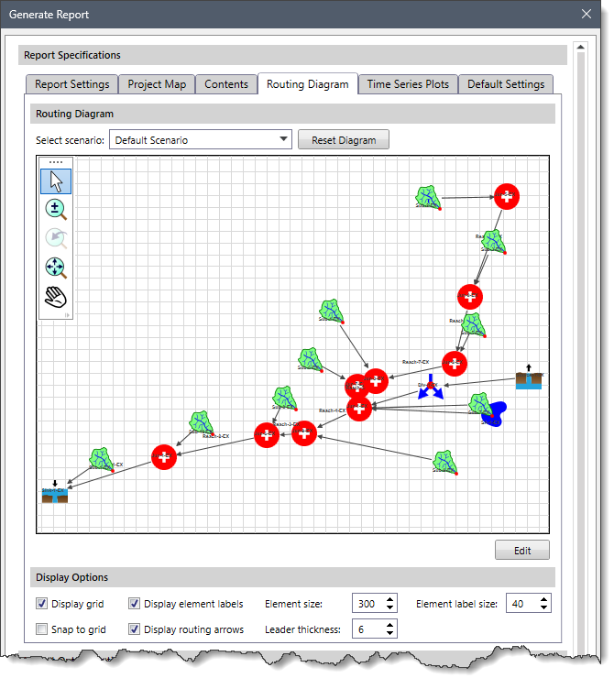Click the vertical scrollbar up arrow
Viewport: 614px width, 678px height.
tap(581, 47)
